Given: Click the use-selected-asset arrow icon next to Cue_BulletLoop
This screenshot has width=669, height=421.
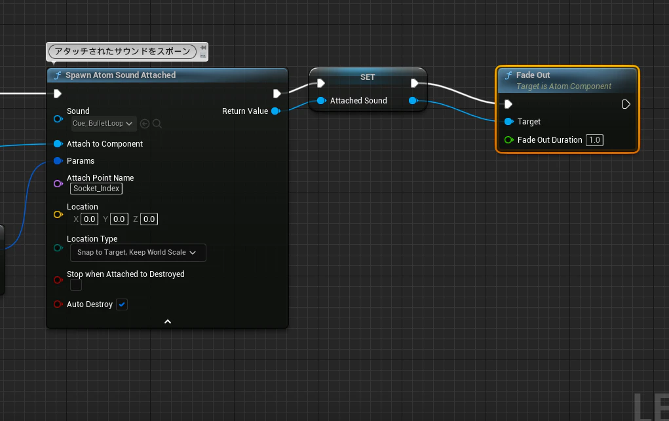Looking at the screenshot, I should 145,124.
